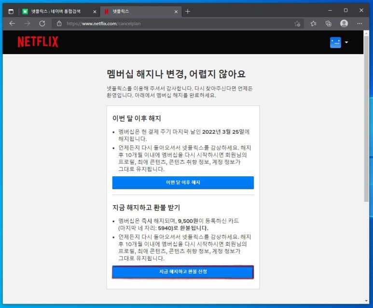Image resolution: width=373 pixels, height=308 pixels.
Task: Close the 네이버 통합검색 tab
Action: [95, 12]
